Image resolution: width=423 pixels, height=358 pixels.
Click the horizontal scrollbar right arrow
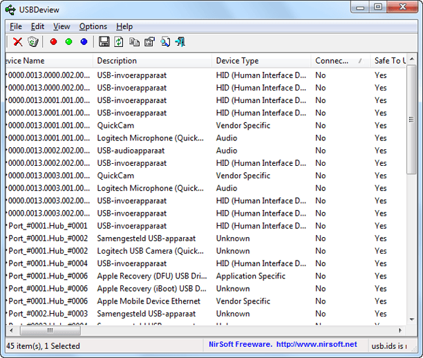tap(400, 330)
